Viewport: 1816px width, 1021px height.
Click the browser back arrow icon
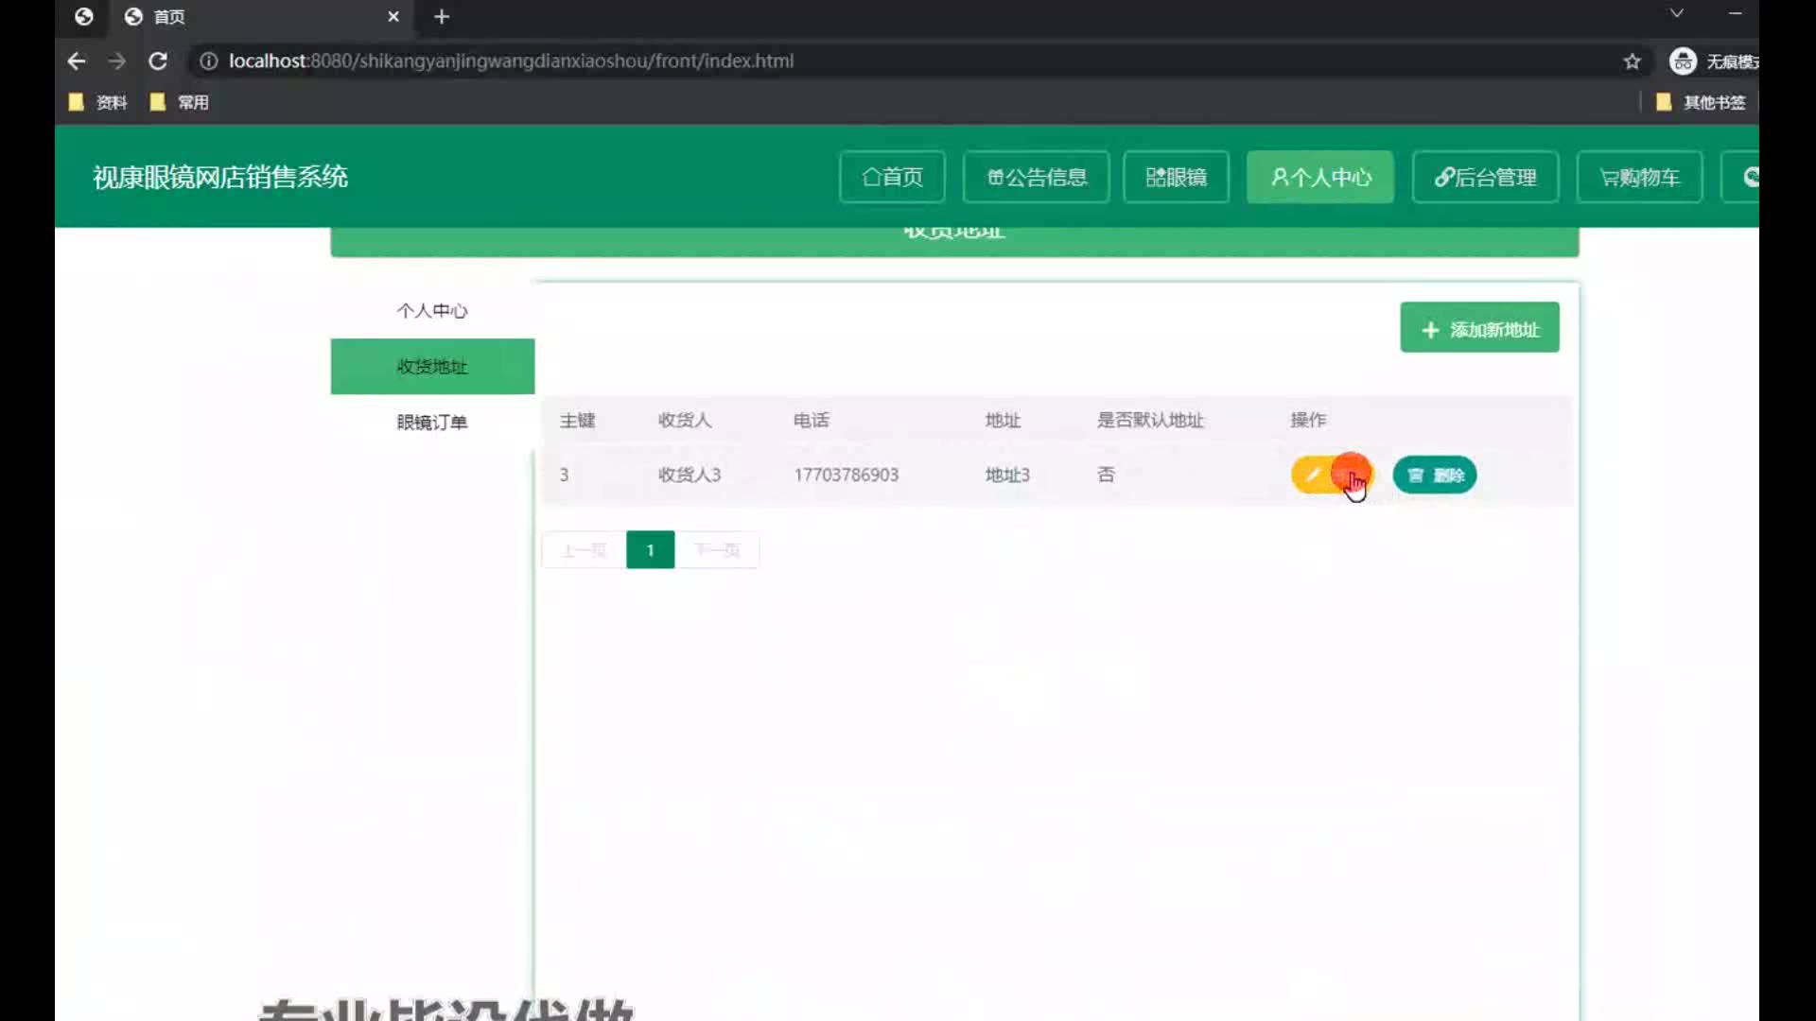click(77, 61)
